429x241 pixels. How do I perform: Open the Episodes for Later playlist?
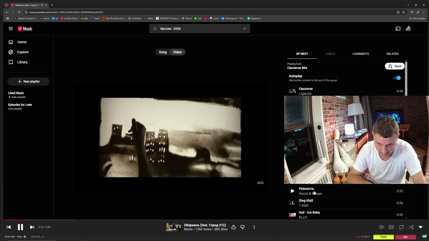coord(20,105)
